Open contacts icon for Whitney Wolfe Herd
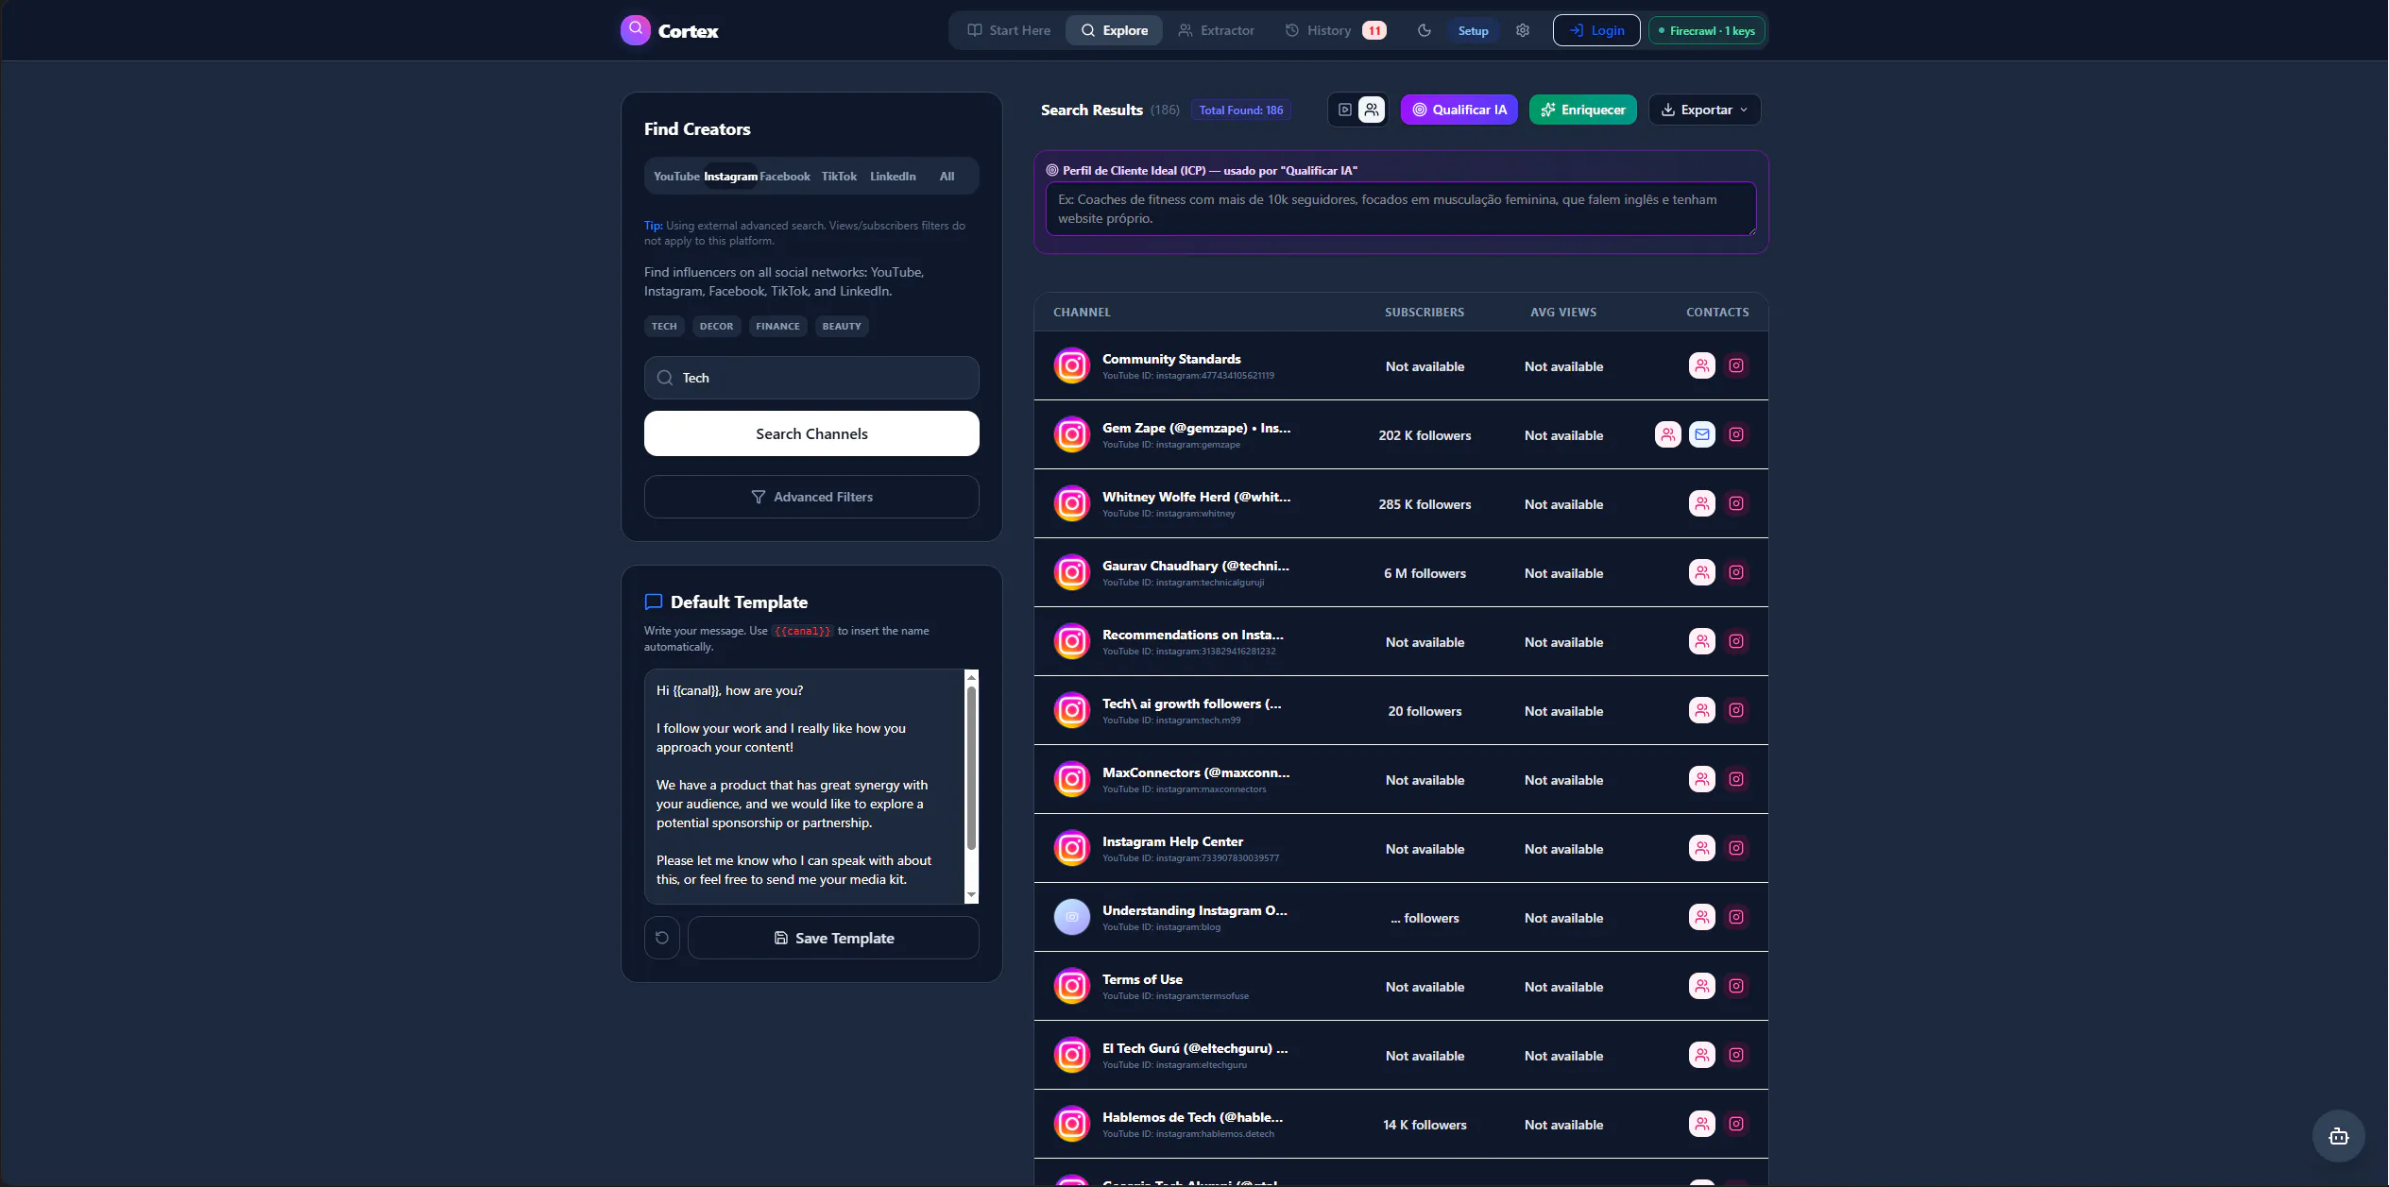2389x1187 pixels. 1702,503
